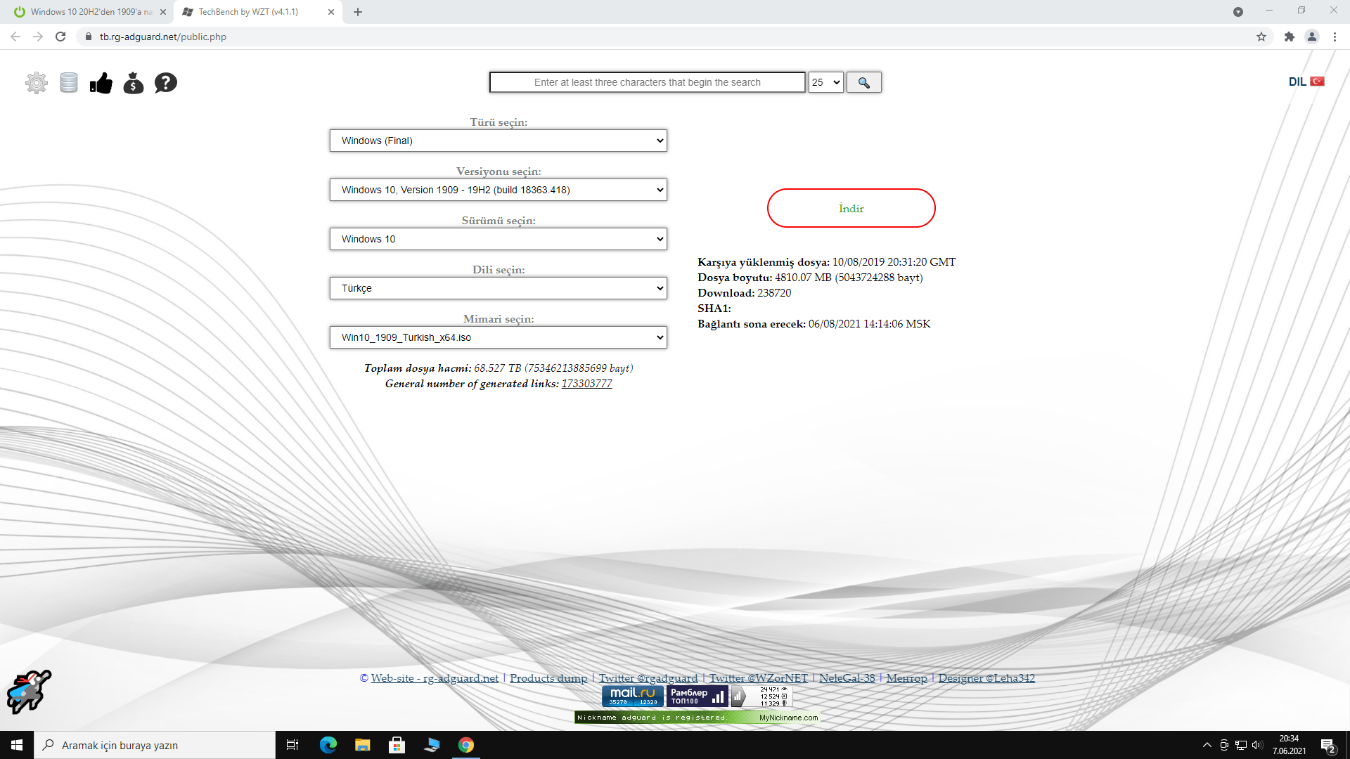Image resolution: width=1350 pixels, height=759 pixels.
Task: Expand the Versiyonu seçin dropdown
Action: [x=499, y=190]
